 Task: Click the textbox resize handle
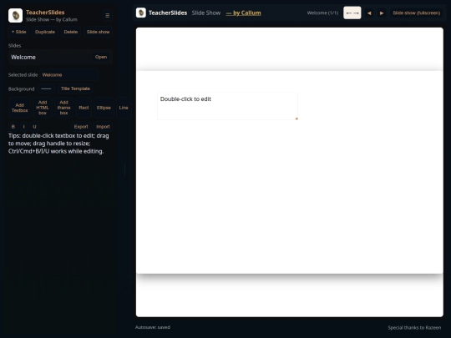(x=296, y=119)
